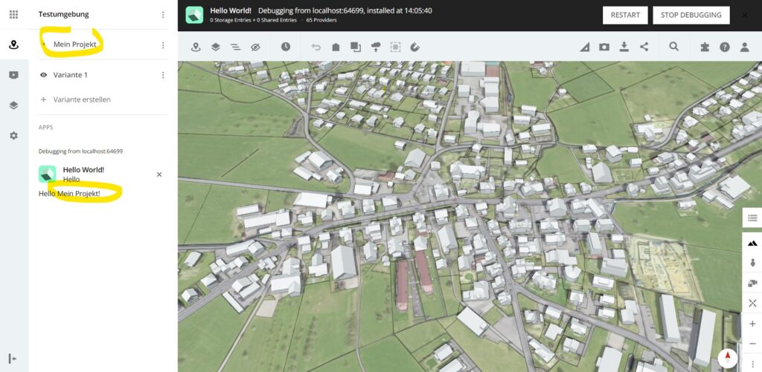
Task: Open the Testumgebung three-dot menu
Action: click(163, 14)
